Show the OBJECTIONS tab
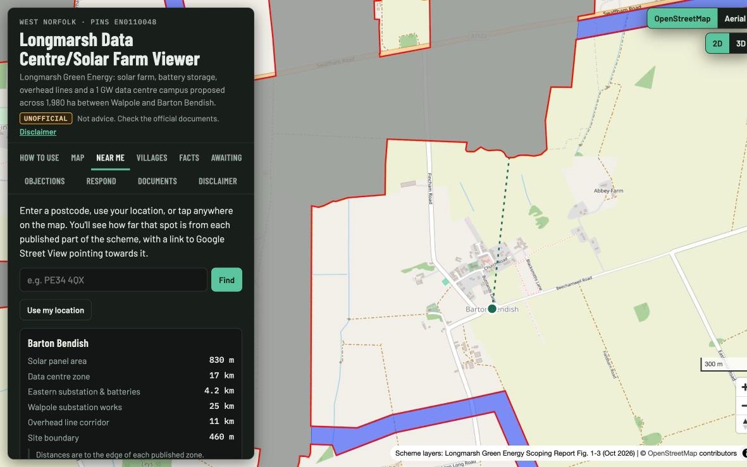 [x=45, y=181]
